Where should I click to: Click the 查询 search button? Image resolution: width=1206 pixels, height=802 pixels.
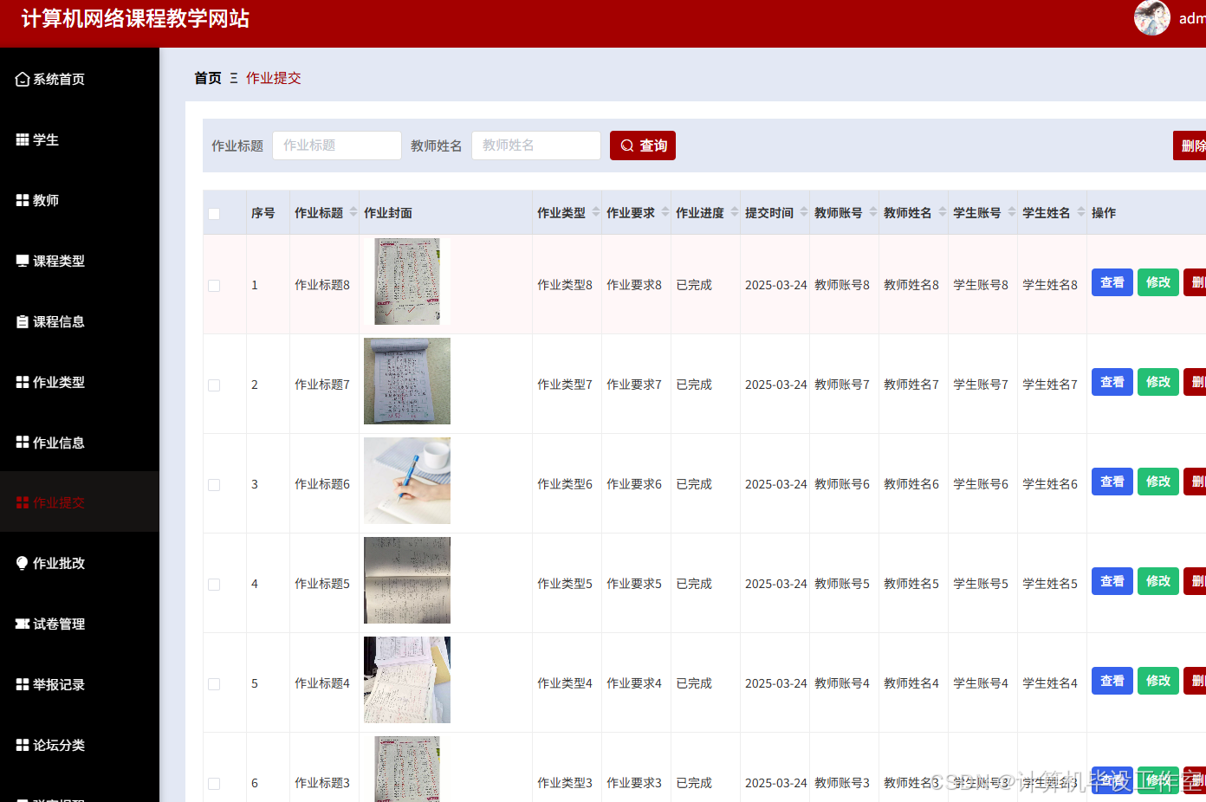[x=643, y=146]
